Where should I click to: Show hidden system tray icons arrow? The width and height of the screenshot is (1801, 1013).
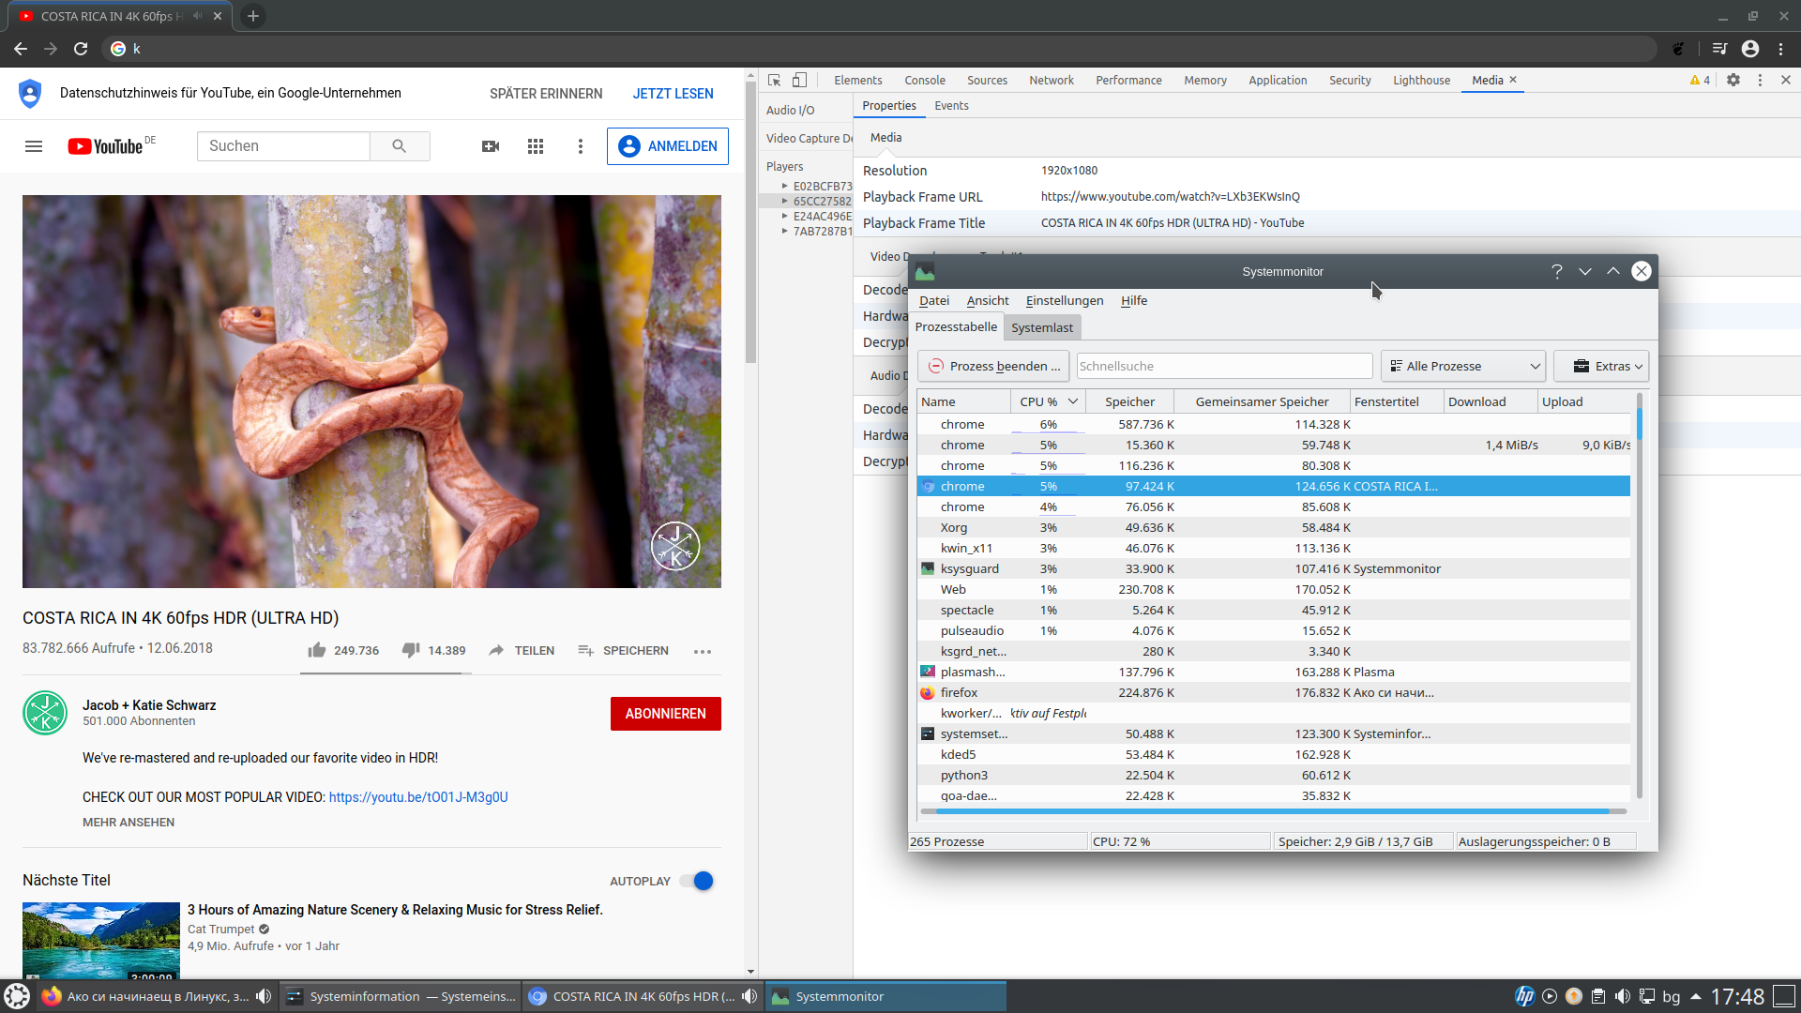pyautogui.click(x=1696, y=996)
